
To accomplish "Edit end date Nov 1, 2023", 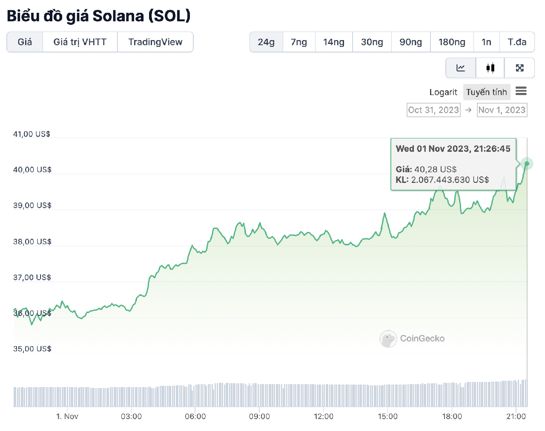I will click(x=502, y=110).
